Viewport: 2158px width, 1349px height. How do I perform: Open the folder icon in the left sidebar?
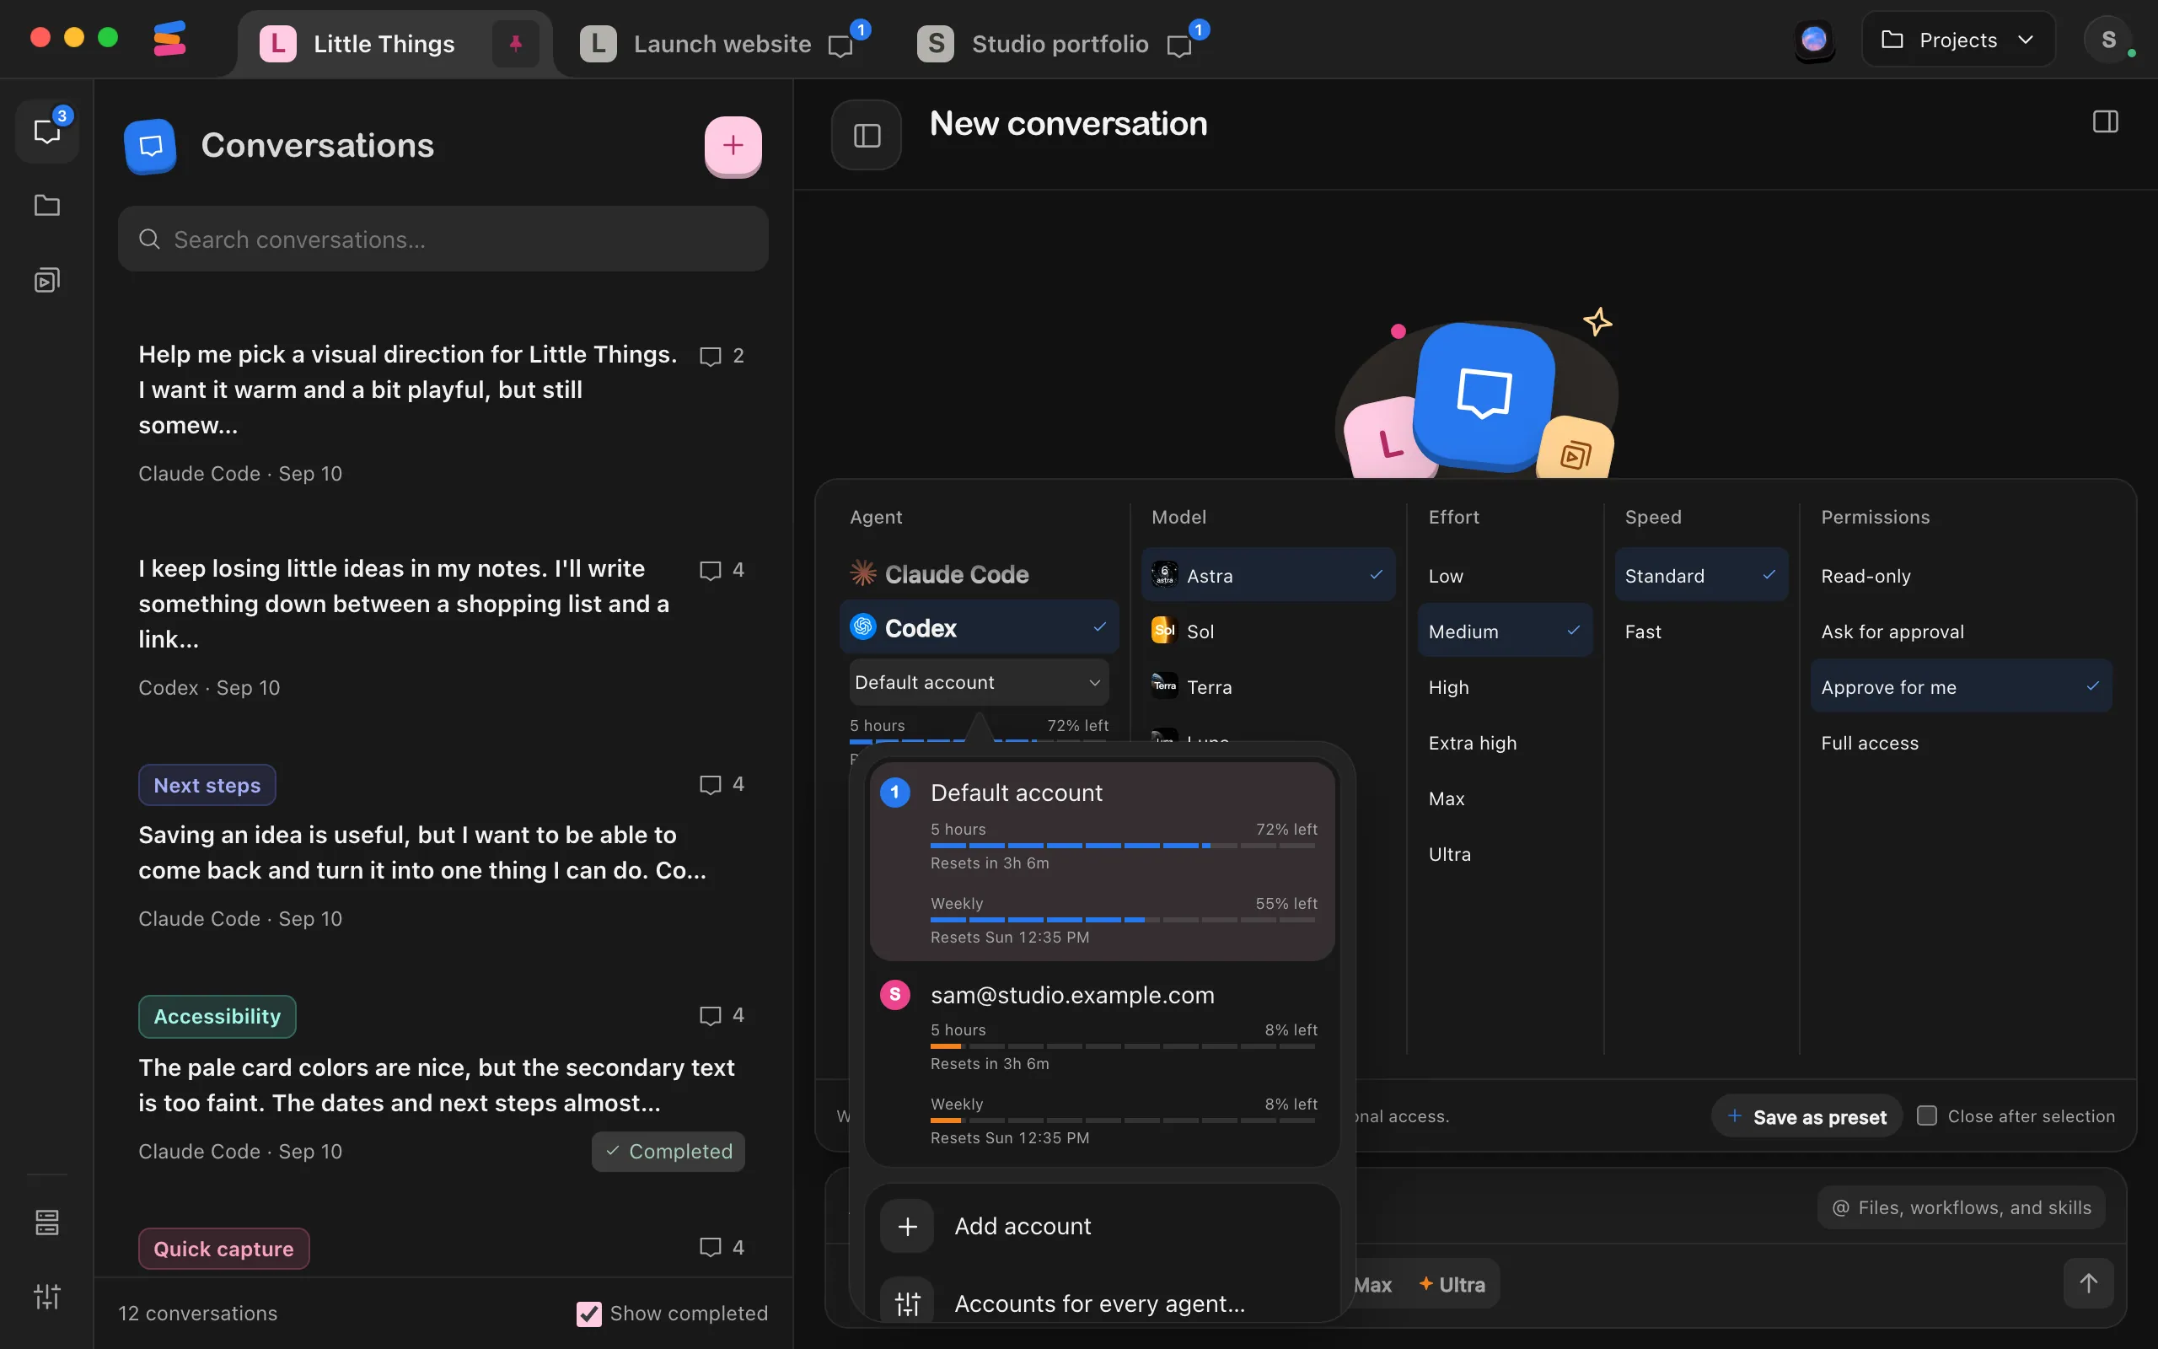[47, 205]
